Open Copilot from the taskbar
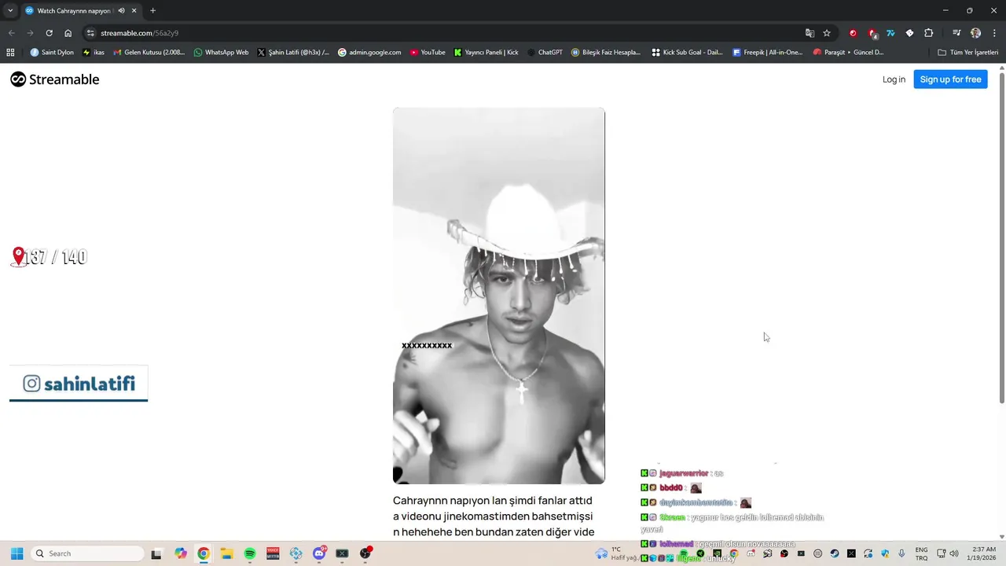The height and width of the screenshot is (566, 1006). click(181, 553)
